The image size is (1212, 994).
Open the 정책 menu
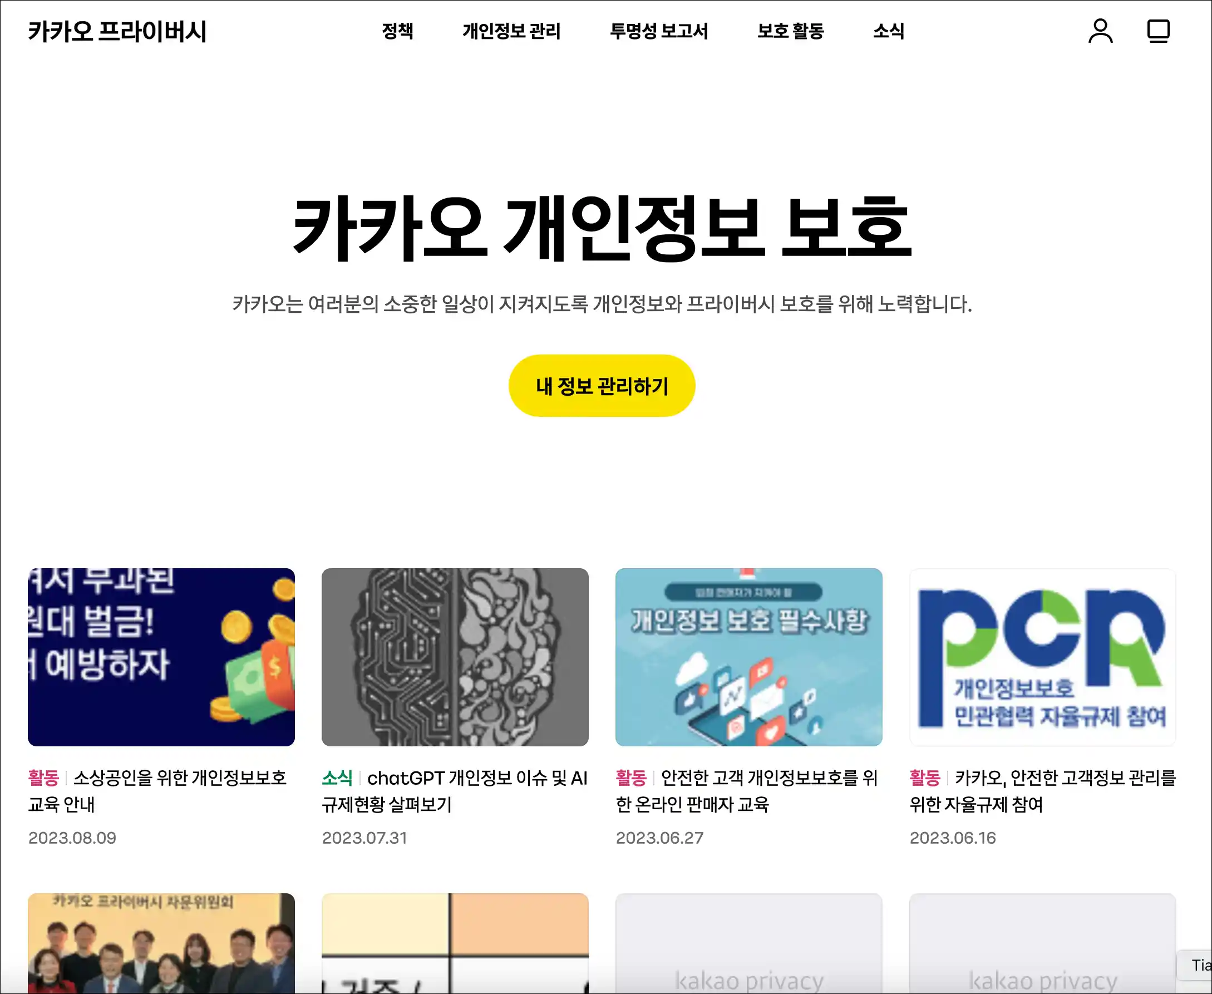(x=397, y=31)
